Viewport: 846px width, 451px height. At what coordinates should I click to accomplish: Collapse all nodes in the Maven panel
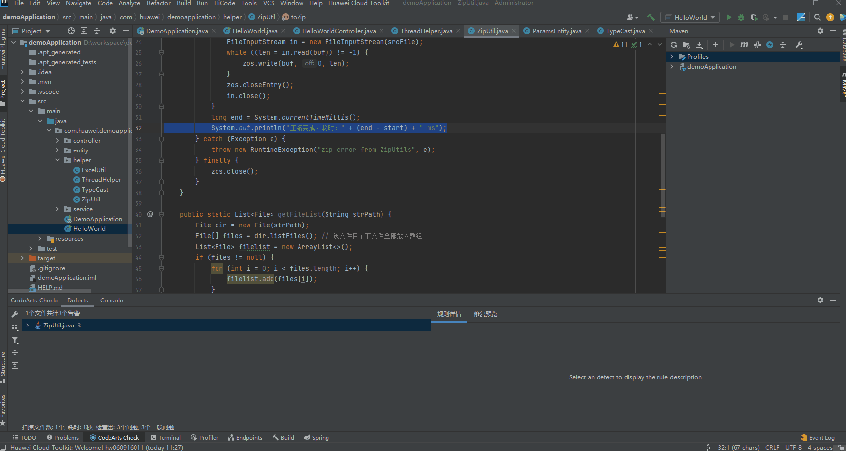(x=783, y=45)
